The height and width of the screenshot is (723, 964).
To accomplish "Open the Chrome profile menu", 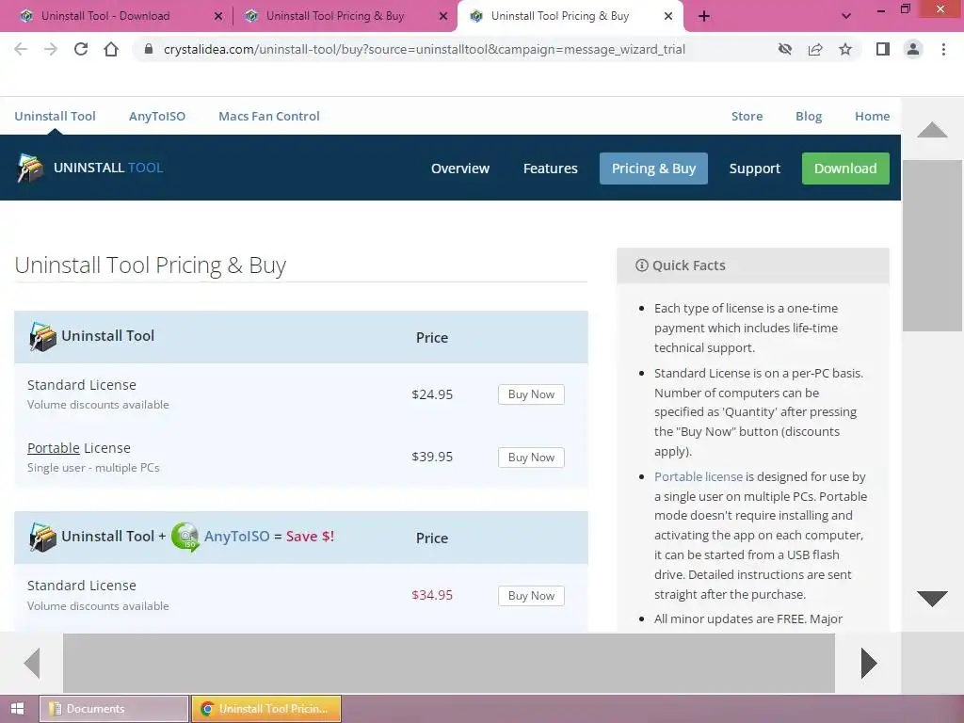I will [x=913, y=49].
